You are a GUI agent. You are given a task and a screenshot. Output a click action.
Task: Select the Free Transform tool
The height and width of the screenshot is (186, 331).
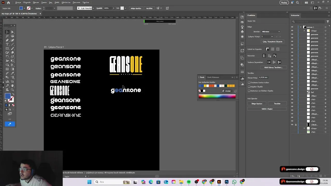pyautogui.click(x=12, y=61)
